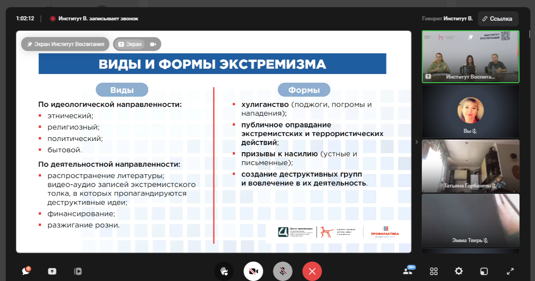Image resolution: width=535 pixels, height=281 pixels.
Task: Leave the call with the red button
Action: point(312,271)
